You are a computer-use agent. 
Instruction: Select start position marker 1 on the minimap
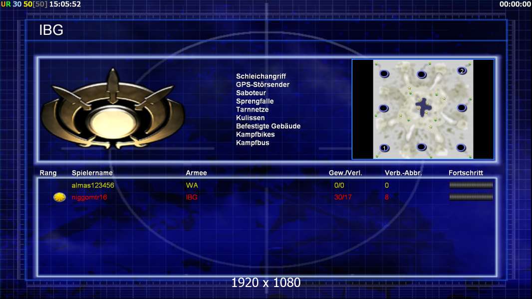[x=384, y=148]
